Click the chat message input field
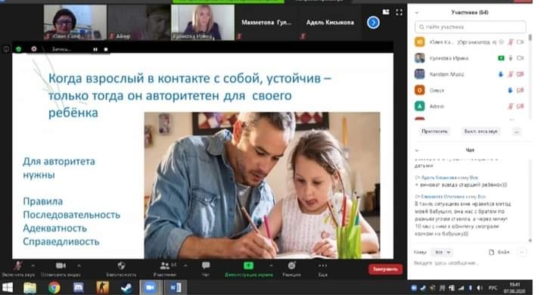 pos(470,263)
